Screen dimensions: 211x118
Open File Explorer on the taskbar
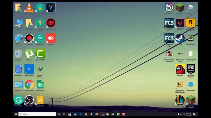(97, 114)
